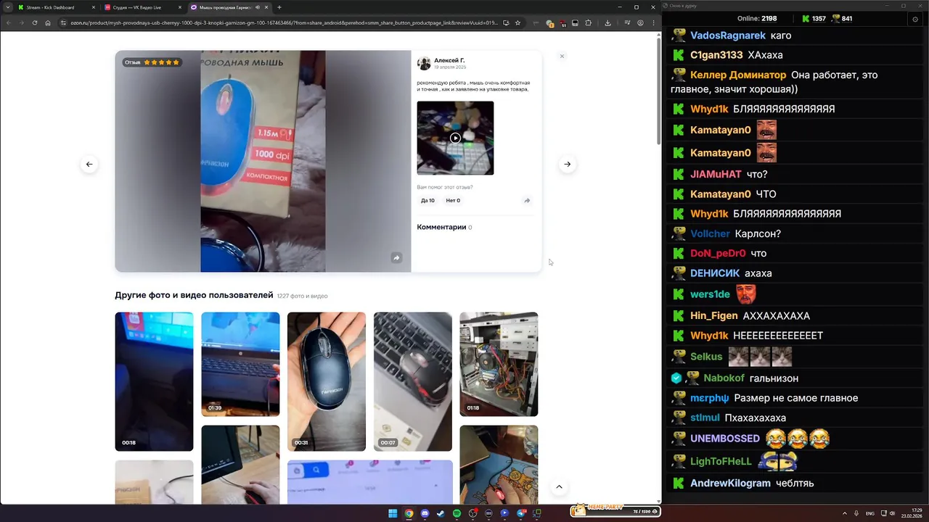Screen dimensions: 929x522
Task: Open a new browser tab
Action: [x=279, y=7]
